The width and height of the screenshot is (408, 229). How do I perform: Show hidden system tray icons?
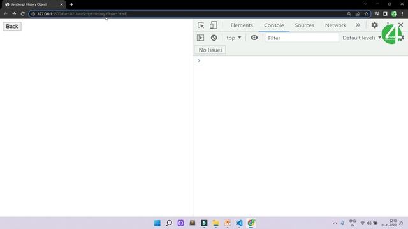335,223
